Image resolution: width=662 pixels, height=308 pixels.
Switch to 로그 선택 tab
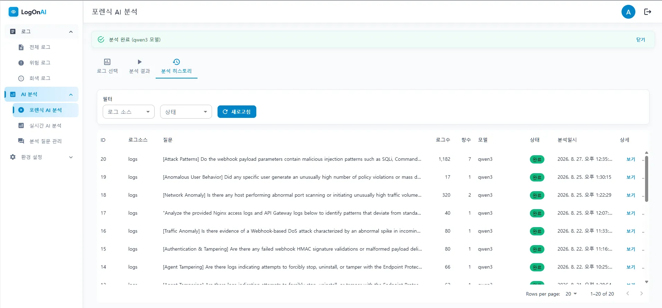[107, 66]
